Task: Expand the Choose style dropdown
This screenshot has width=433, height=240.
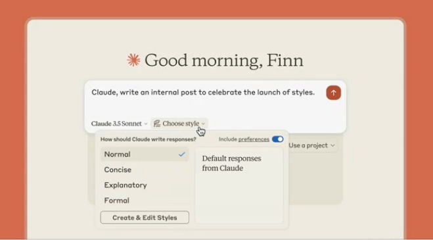Action: (x=179, y=124)
